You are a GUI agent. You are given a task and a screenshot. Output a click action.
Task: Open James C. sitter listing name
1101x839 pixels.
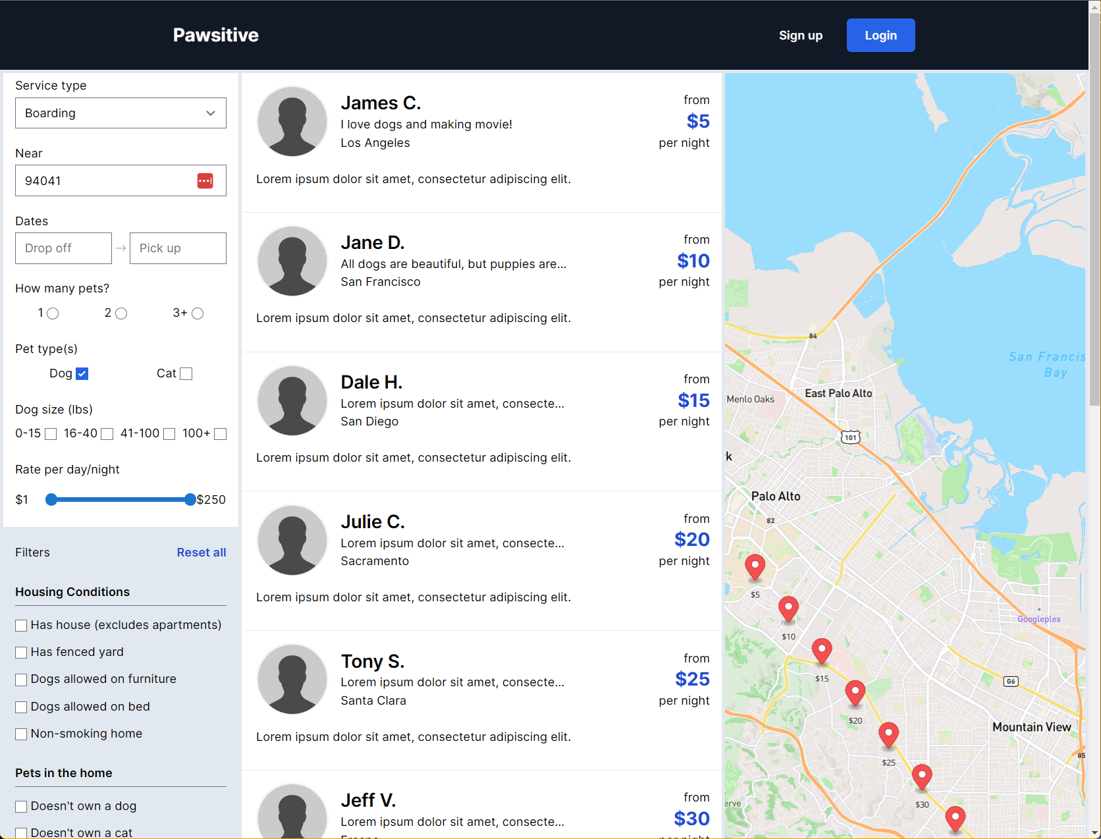(381, 103)
